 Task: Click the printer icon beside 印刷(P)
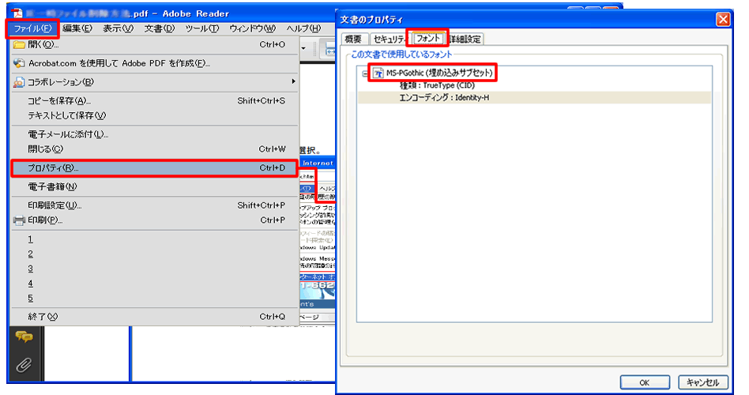click(x=19, y=220)
